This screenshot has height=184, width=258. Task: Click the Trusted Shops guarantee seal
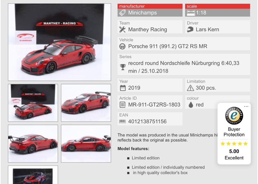click(x=234, y=116)
